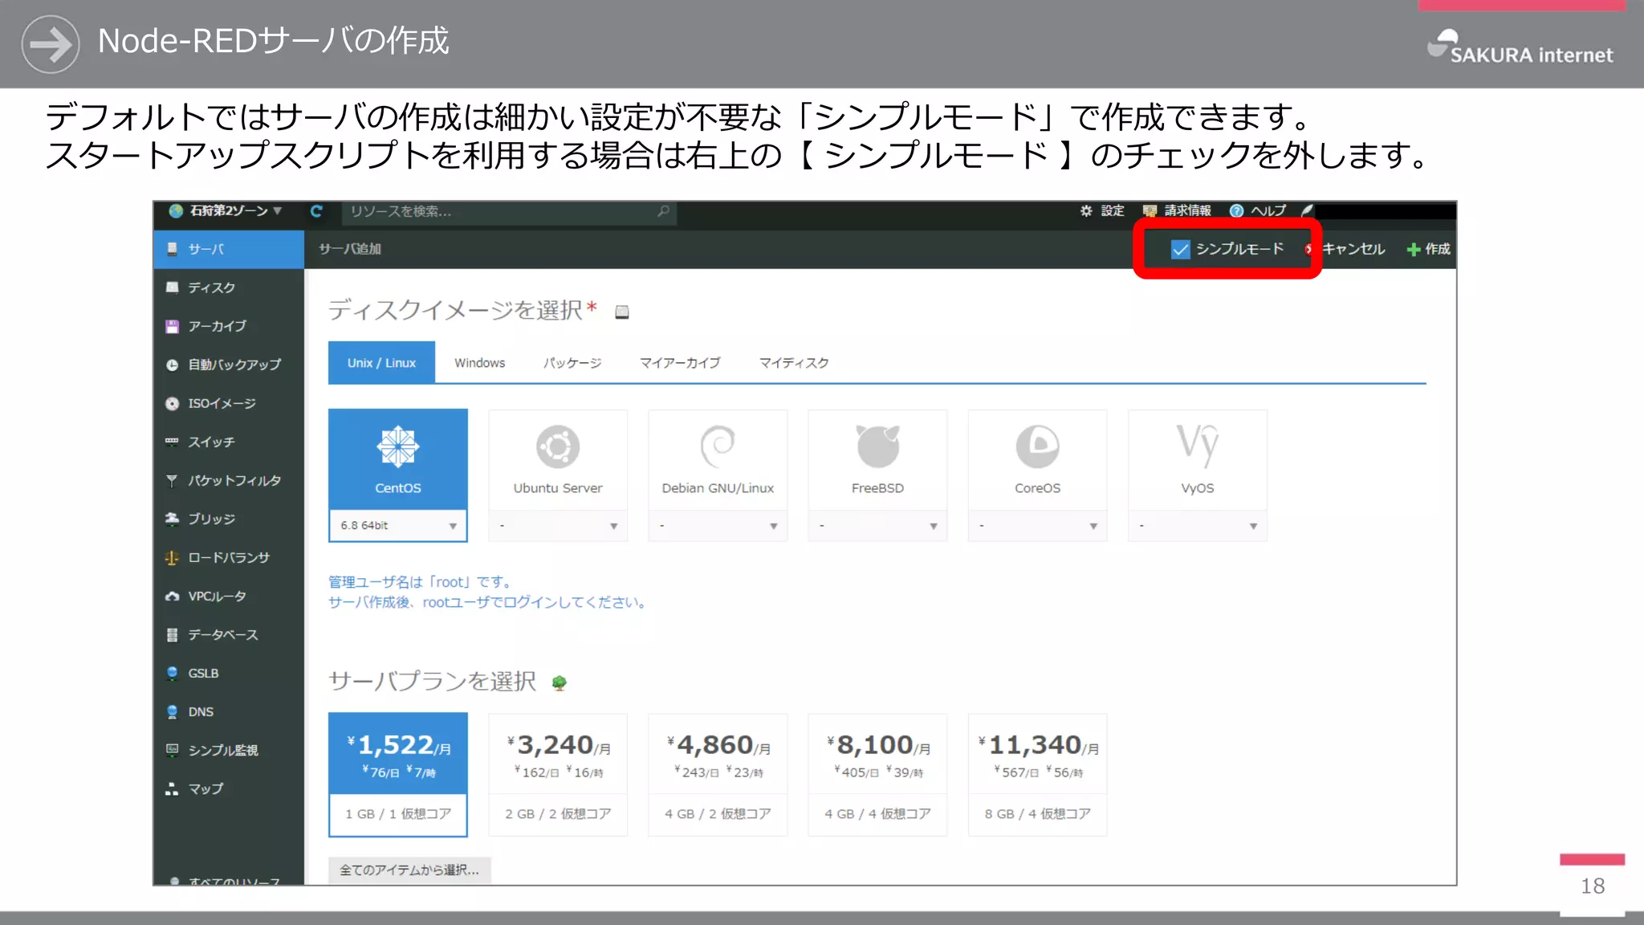
Task: Switch to the Unix / Linux tab
Action: coord(381,363)
